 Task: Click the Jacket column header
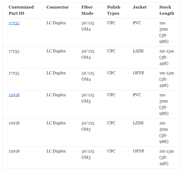point(140,7)
